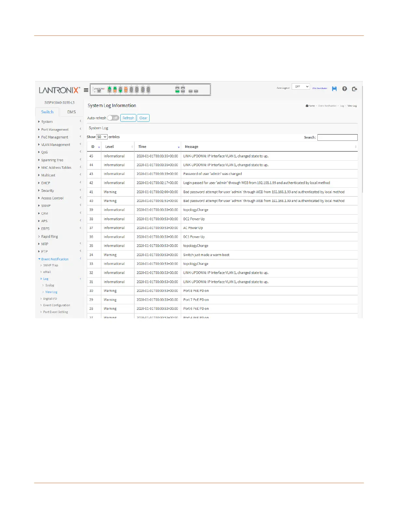The width and height of the screenshot is (398, 516).
Task: Click the Lantronix logo
Action: click(60, 90)
